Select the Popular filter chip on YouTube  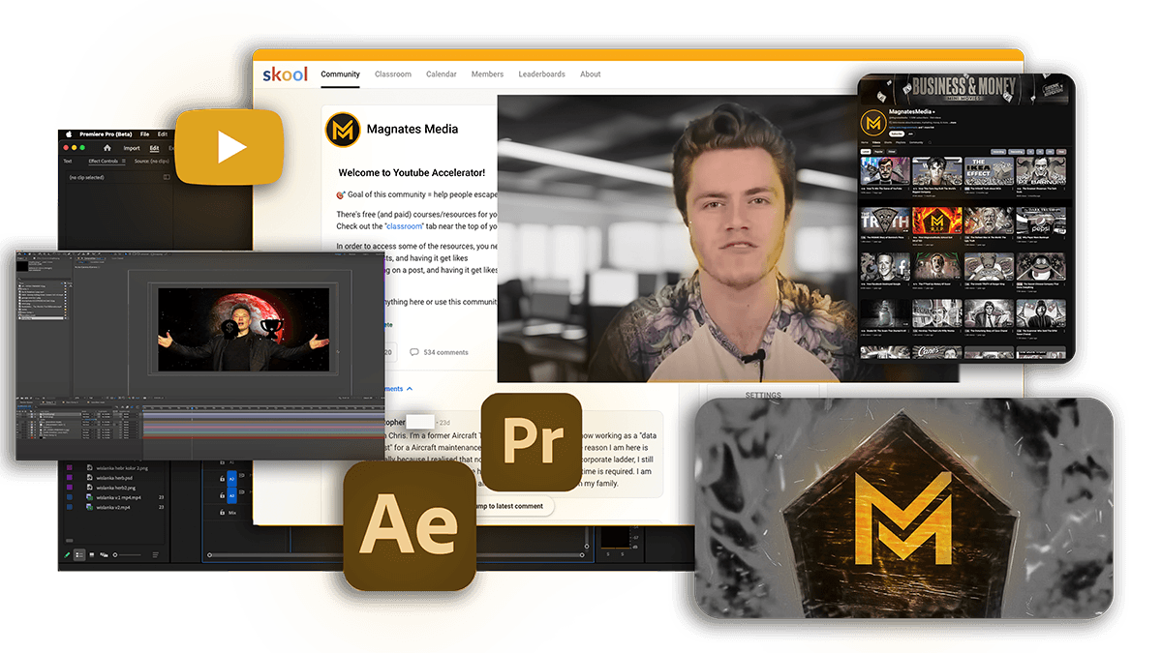click(x=879, y=152)
